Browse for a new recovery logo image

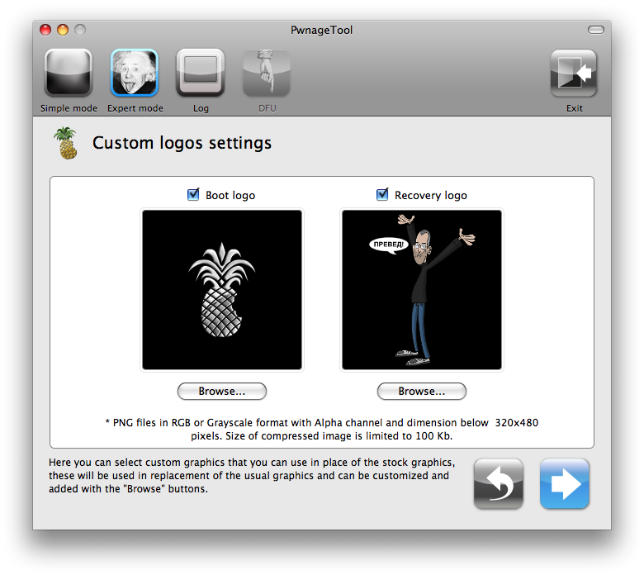[x=422, y=391]
